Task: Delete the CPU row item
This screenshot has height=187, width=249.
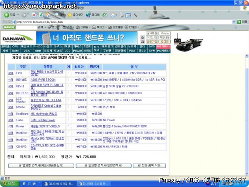Action: (x=11, y=73)
